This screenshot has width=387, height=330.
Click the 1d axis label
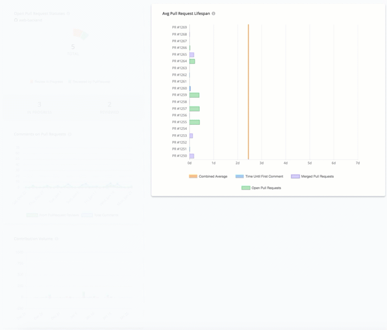(x=214, y=163)
